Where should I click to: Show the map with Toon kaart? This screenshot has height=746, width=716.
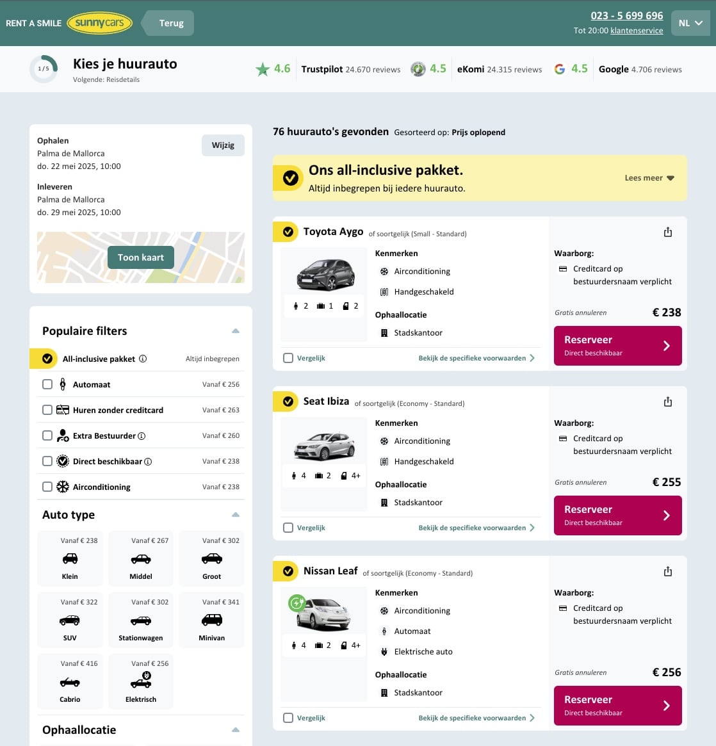click(141, 257)
